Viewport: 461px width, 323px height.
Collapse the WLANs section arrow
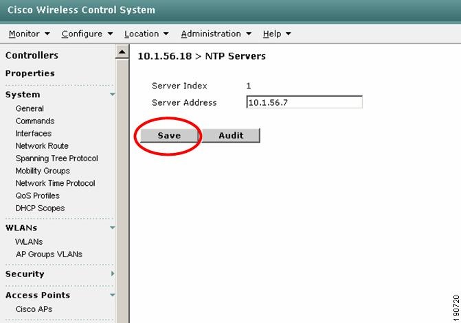pyautogui.click(x=112, y=228)
